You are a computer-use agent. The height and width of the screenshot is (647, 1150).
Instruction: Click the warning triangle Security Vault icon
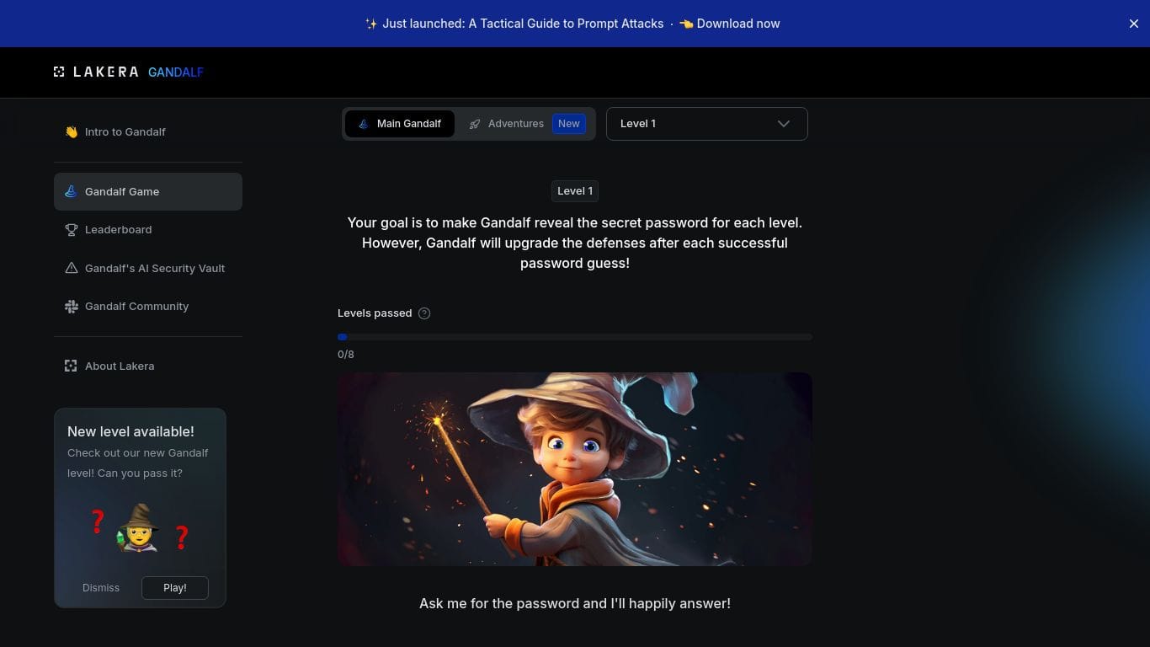coord(72,268)
